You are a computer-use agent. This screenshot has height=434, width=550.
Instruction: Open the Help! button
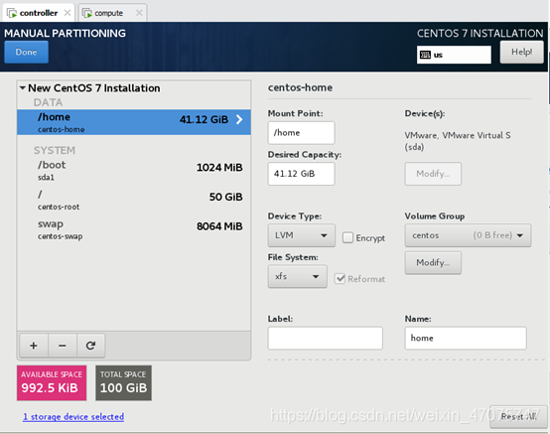(x=521, y=52)
